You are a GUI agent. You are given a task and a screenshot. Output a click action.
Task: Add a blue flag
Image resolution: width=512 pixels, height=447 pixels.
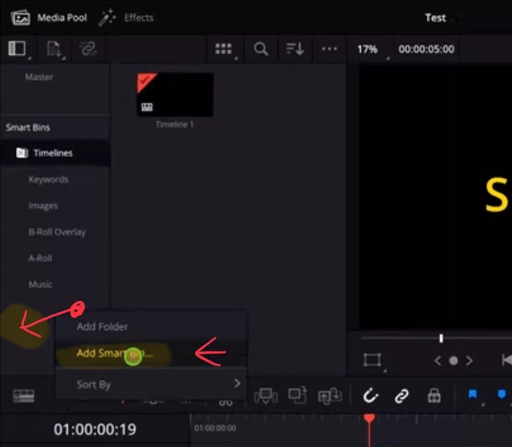click(x=472, y=394)
